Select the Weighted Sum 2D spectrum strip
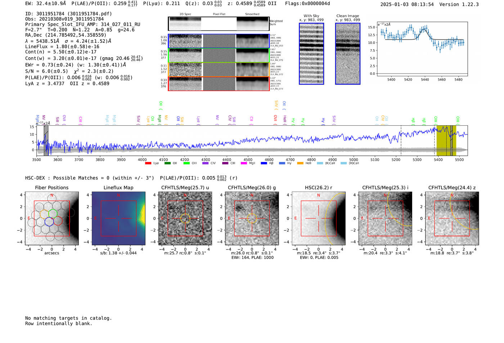Image resolution: width=504 pixels, height=343 pixels. (219, 24)
